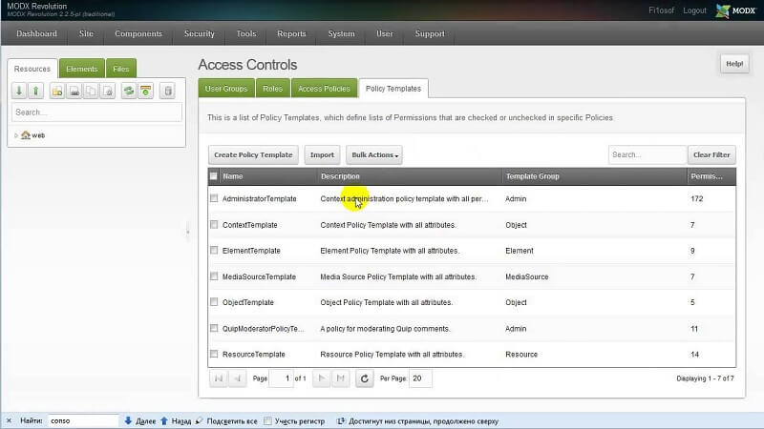Expand the web context tree node
764x429 pixels.
pos(16,135)
